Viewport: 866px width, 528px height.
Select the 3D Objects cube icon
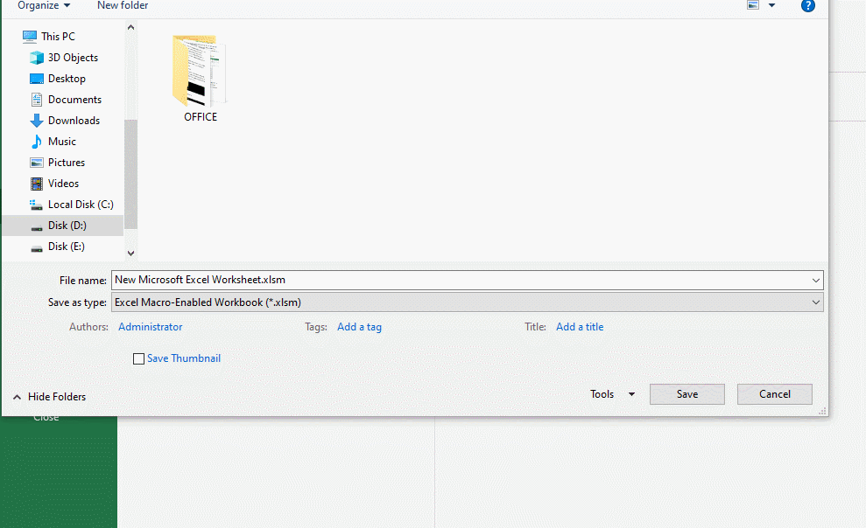(37, 58)
